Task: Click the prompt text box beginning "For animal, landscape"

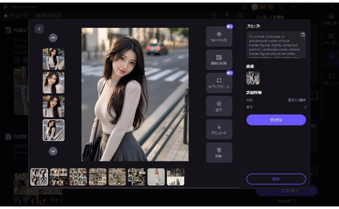Action: tap(275, 45)
